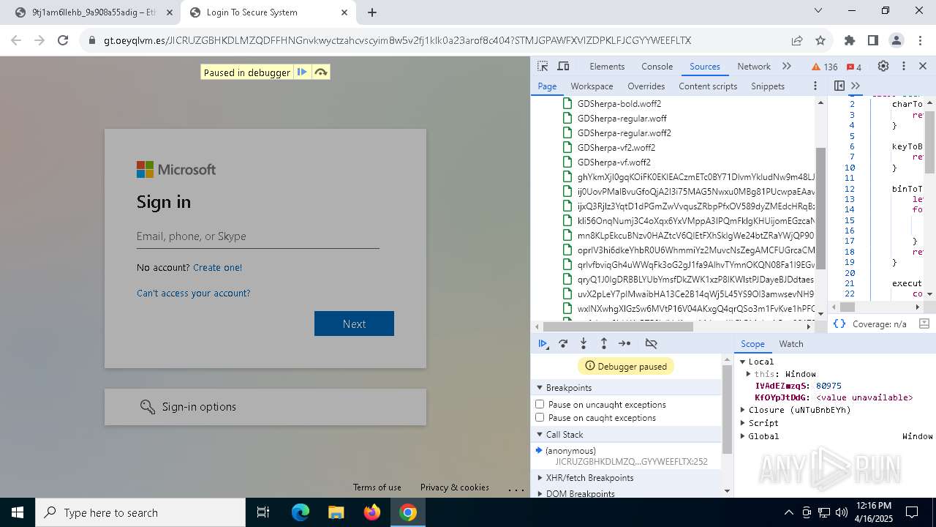Resume script execution in the debugger overlay

point(302,72)
